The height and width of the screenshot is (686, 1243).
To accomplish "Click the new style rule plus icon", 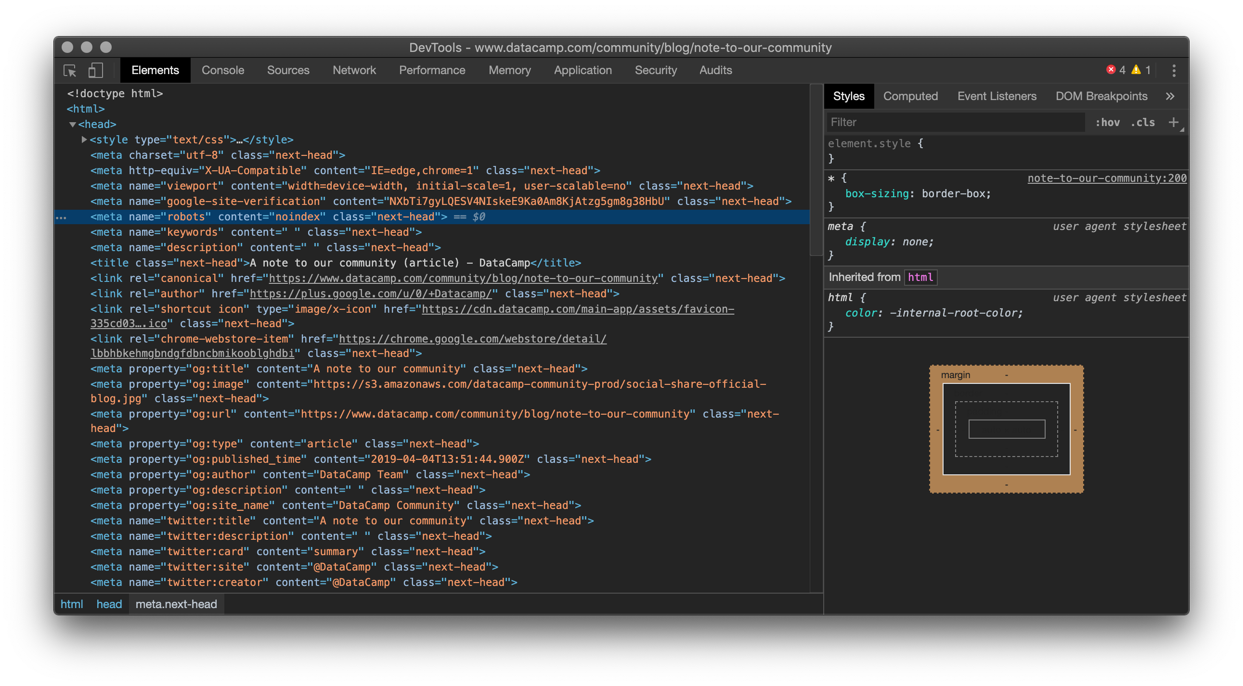I will [x=1174, y=123].
